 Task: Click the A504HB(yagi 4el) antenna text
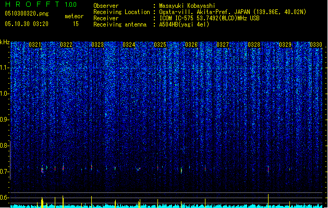pos(184,24)
